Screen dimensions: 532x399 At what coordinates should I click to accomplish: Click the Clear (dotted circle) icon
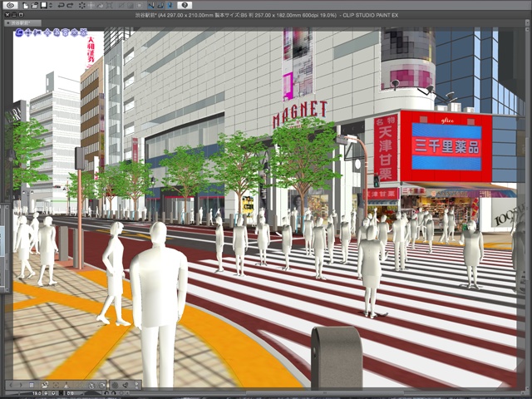point(81,6)
